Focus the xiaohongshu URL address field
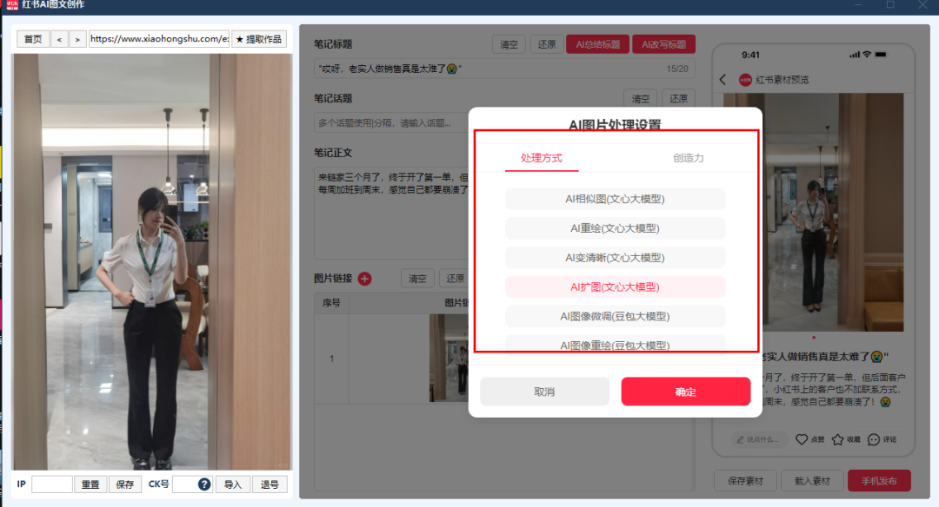This screenshot has width=939, height=507. point(159,39)
